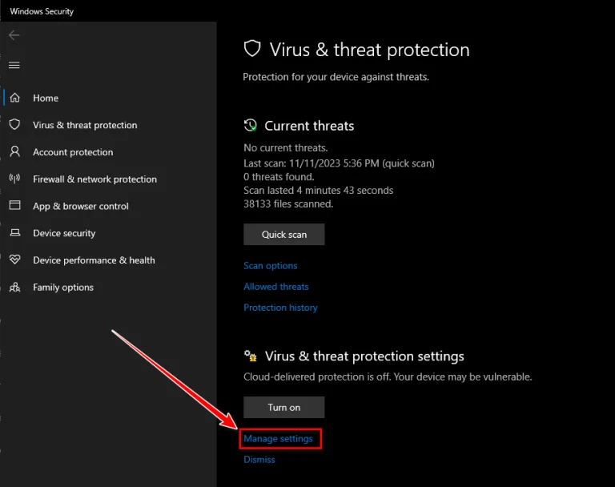
Task: Open Manage settings link
Action: click(x=278, y=439)
